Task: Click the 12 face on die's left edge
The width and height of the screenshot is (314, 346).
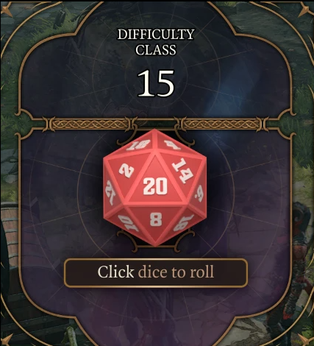Action: [110, 192]
